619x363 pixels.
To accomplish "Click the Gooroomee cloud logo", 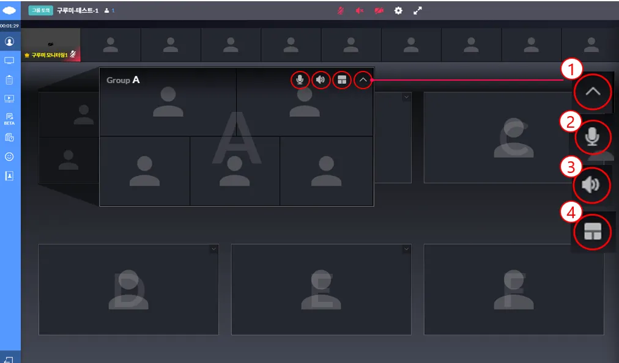I will tap(9, 10).
